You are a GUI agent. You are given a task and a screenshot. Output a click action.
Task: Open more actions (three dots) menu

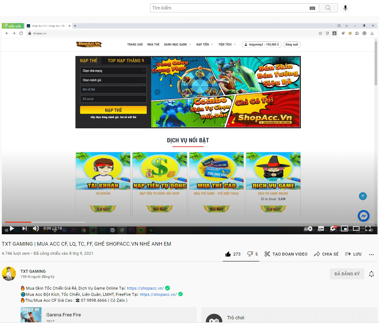(371, 254)
